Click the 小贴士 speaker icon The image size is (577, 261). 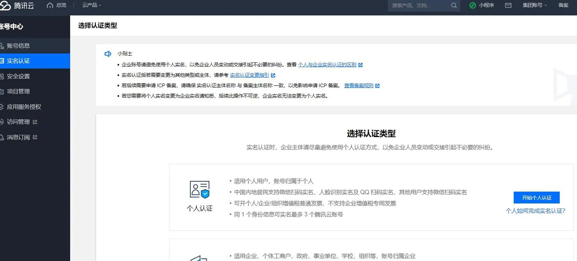[x=108, y=54]
